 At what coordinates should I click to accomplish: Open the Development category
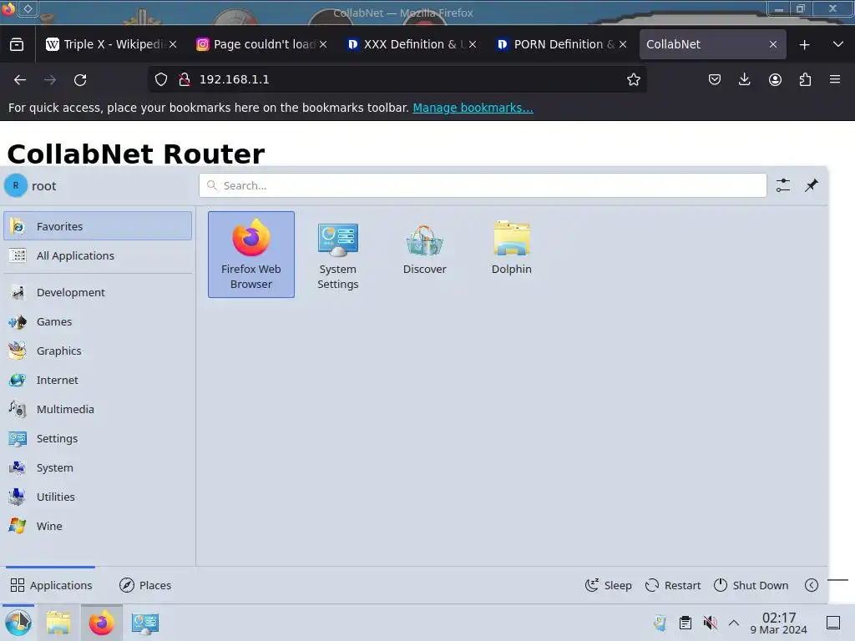point(98,292)
